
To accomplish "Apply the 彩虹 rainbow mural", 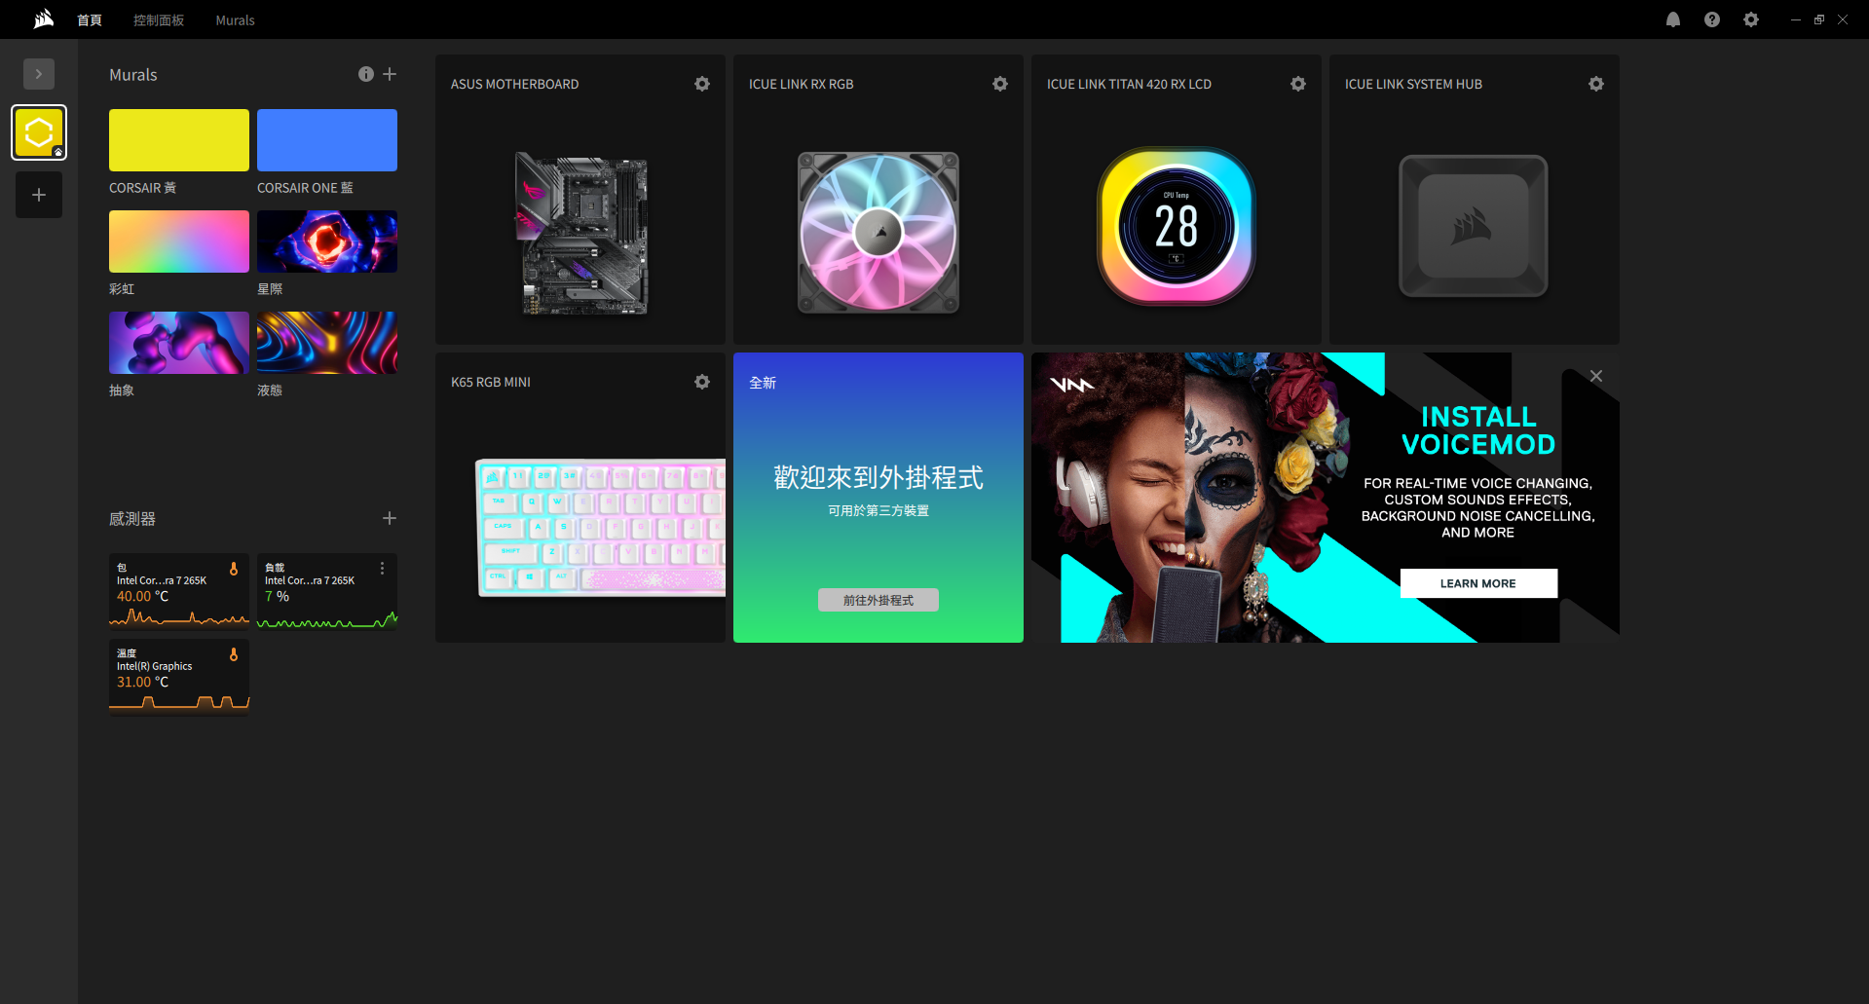I will point(179,242).
